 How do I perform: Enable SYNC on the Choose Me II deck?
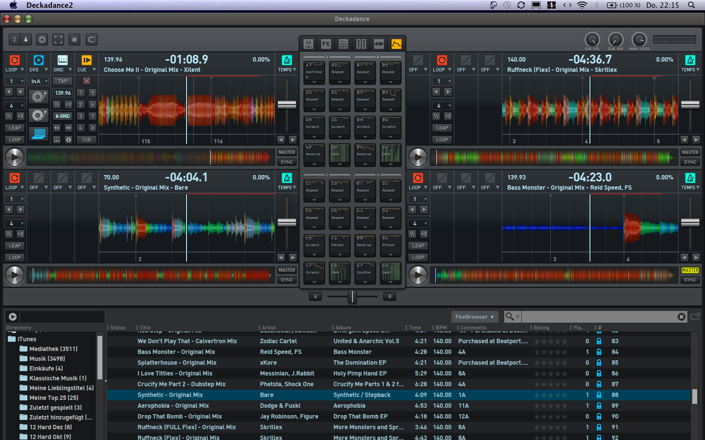pos(286,162)
